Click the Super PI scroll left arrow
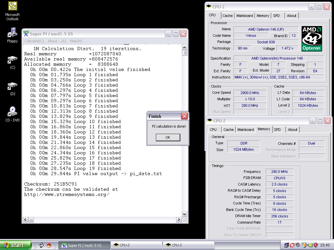 click(25, 220)
